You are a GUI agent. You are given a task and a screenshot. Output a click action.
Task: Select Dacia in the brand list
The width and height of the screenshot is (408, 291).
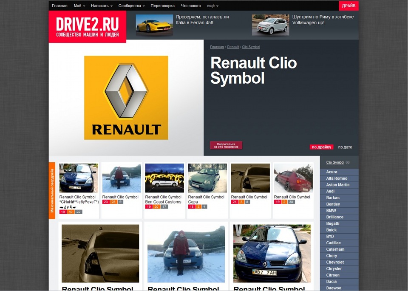click(x=339, y=282)
